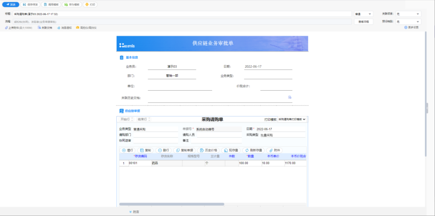This screenshot has height=216, width=435.
Task: Click 历史价格 price history button
Action: pos(208,150)
